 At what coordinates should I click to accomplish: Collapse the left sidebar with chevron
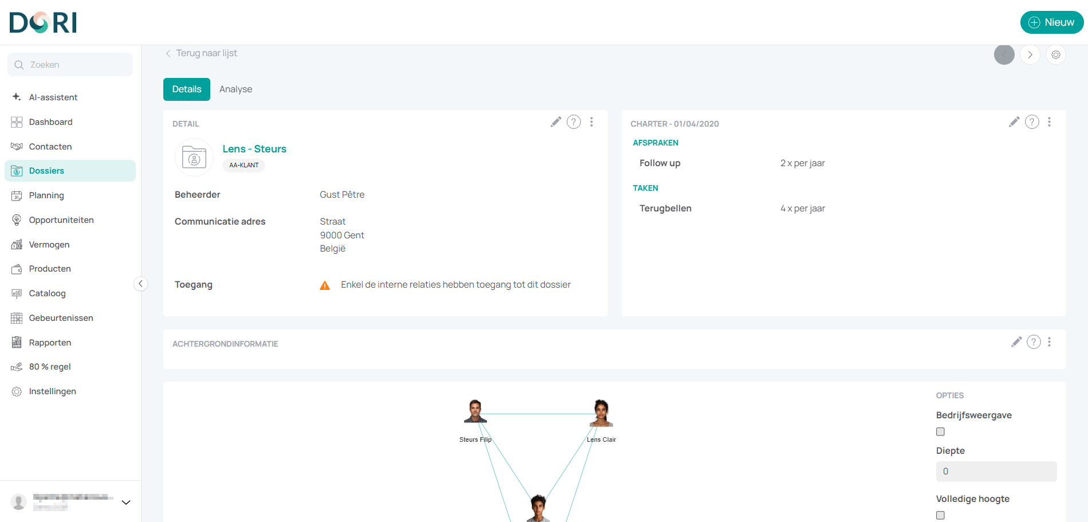pos(140,284)
